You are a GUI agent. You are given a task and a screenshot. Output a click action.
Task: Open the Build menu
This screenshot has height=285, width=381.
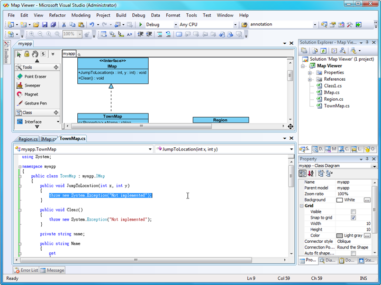[121, 15]
